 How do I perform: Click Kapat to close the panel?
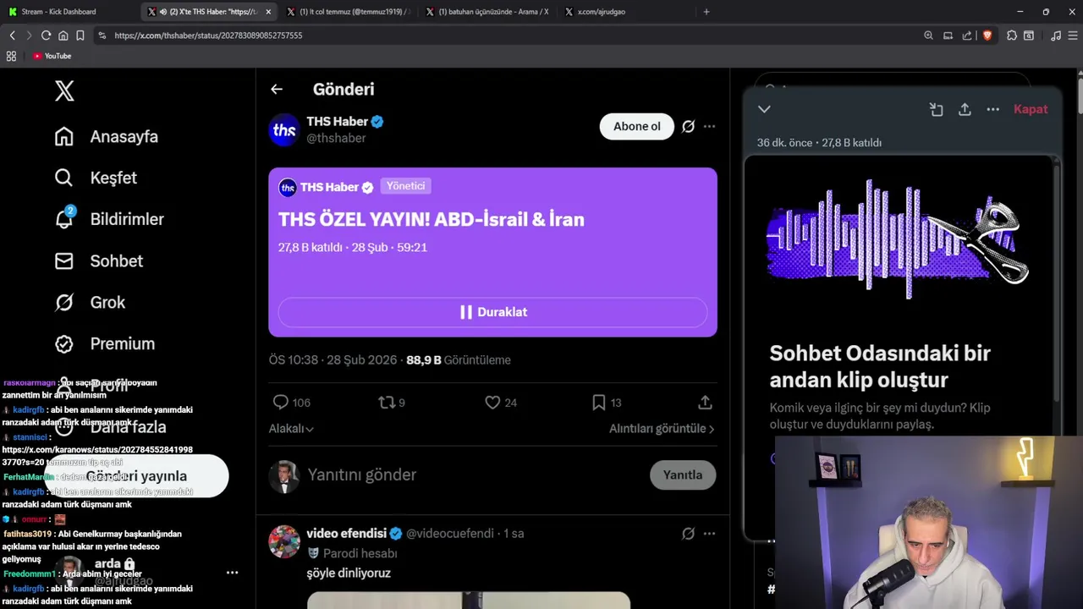tap(1031, 109)
